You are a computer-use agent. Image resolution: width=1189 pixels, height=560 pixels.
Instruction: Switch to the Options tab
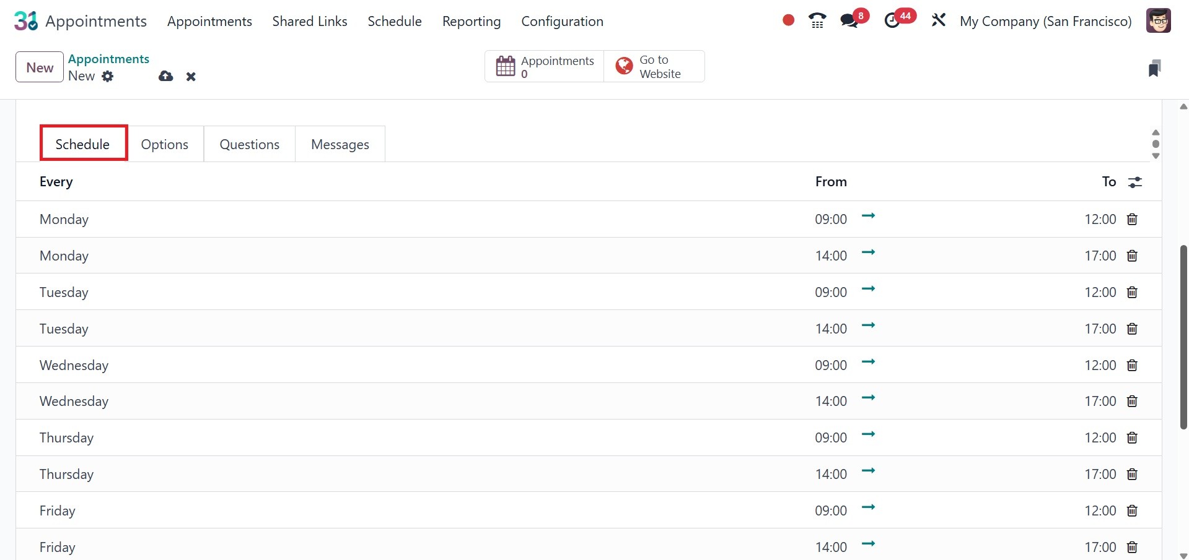(x=164, y=144)
